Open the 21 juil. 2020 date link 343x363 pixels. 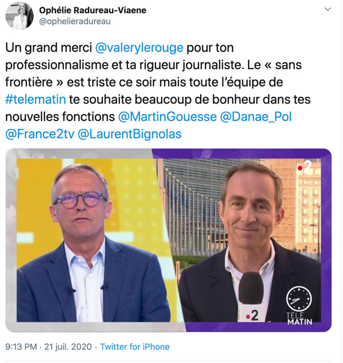[68, 347]
